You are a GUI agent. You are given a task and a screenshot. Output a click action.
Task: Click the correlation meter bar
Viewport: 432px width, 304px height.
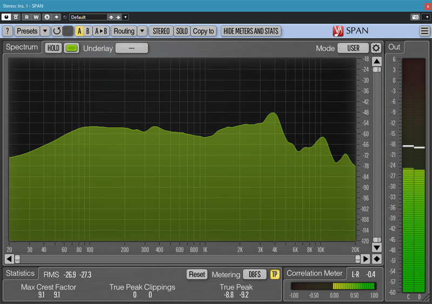click(334, 286)
